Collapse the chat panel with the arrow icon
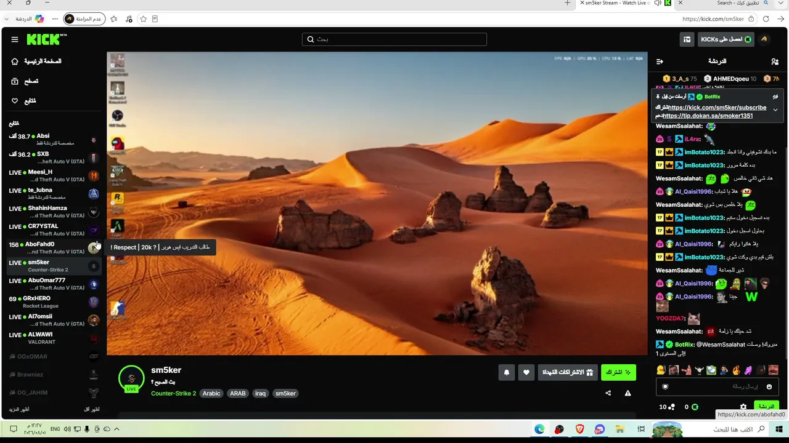This screenshot has width=789, height=443. (x=660, y=62)
